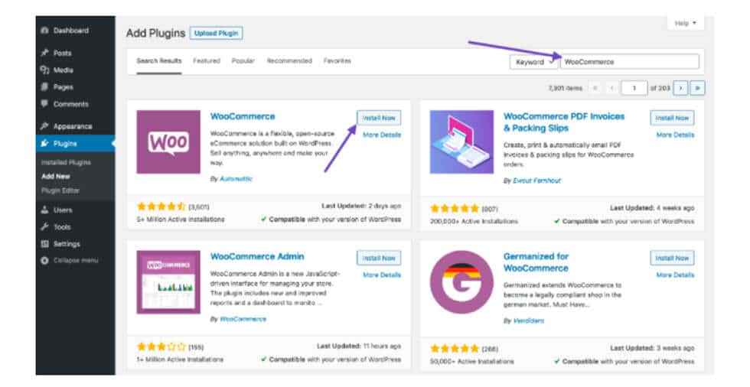Click PDF Invoices plugin thumbnail
Image resolution: width=750 pixels, height=387 pixels.
[x=461, y=142]
